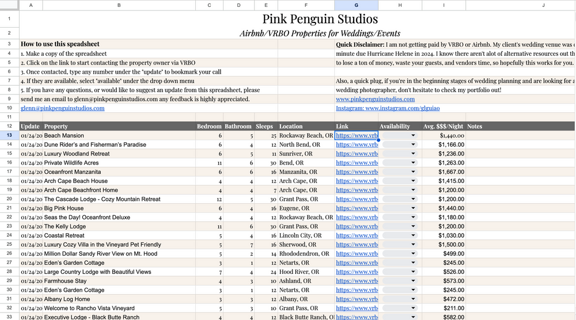Select the 'Luxury Cozy Villa in the Vineyard Pet Friendly' cell
The width and height of the screenshot is (576, 320).
(119, 245)
